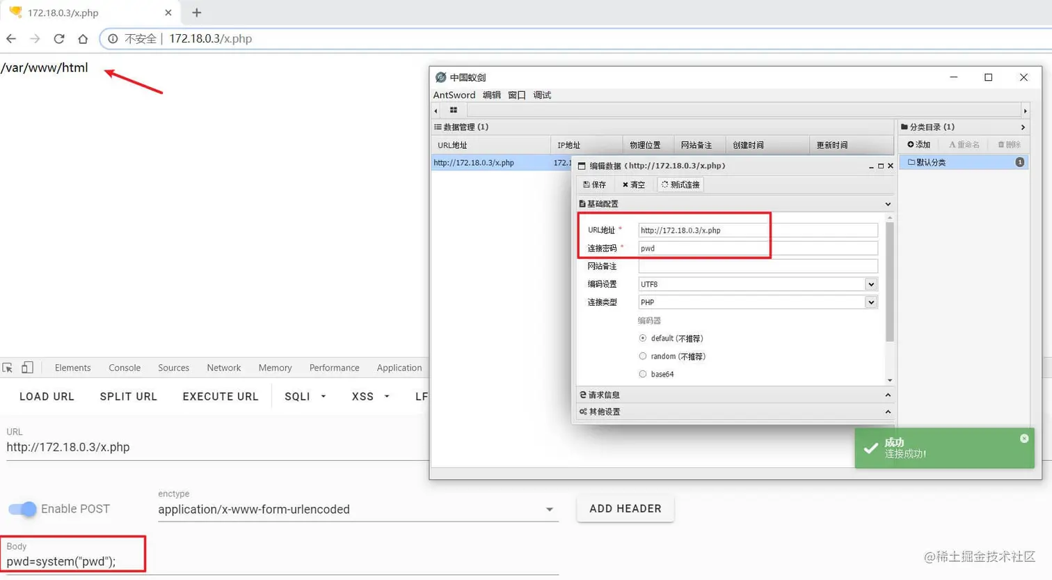Activate the DevTools element inspector icon

8,368
